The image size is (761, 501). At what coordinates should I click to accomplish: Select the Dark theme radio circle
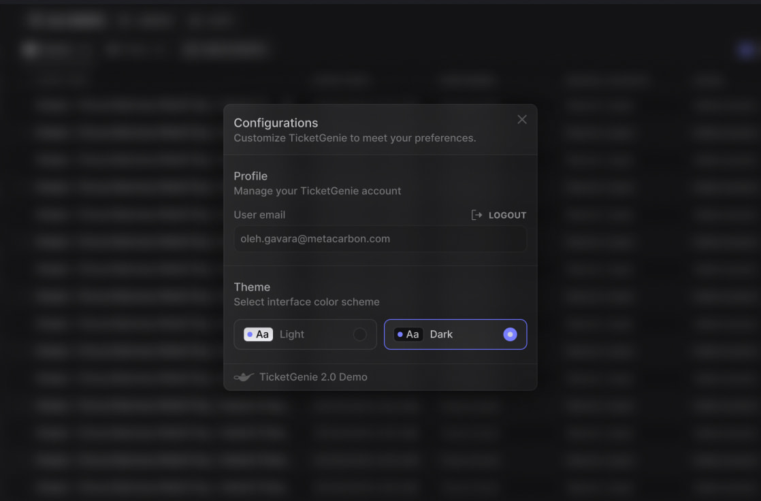click(x=510, y=334)
